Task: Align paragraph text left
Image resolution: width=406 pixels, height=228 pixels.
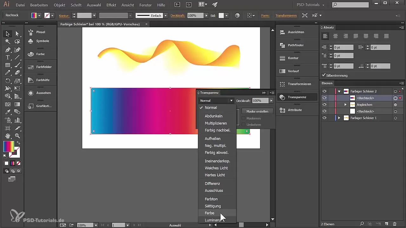Action: pos(325,36)
